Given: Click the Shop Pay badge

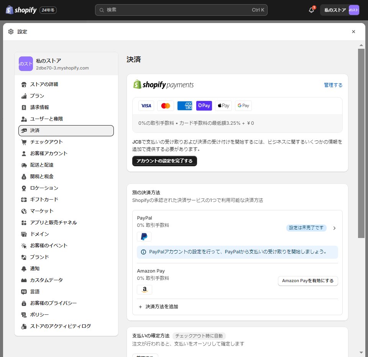Looking at the screenshot, I should point(204,106).
